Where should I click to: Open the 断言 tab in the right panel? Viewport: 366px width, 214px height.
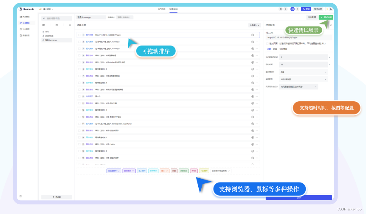[x=275, y=49]
